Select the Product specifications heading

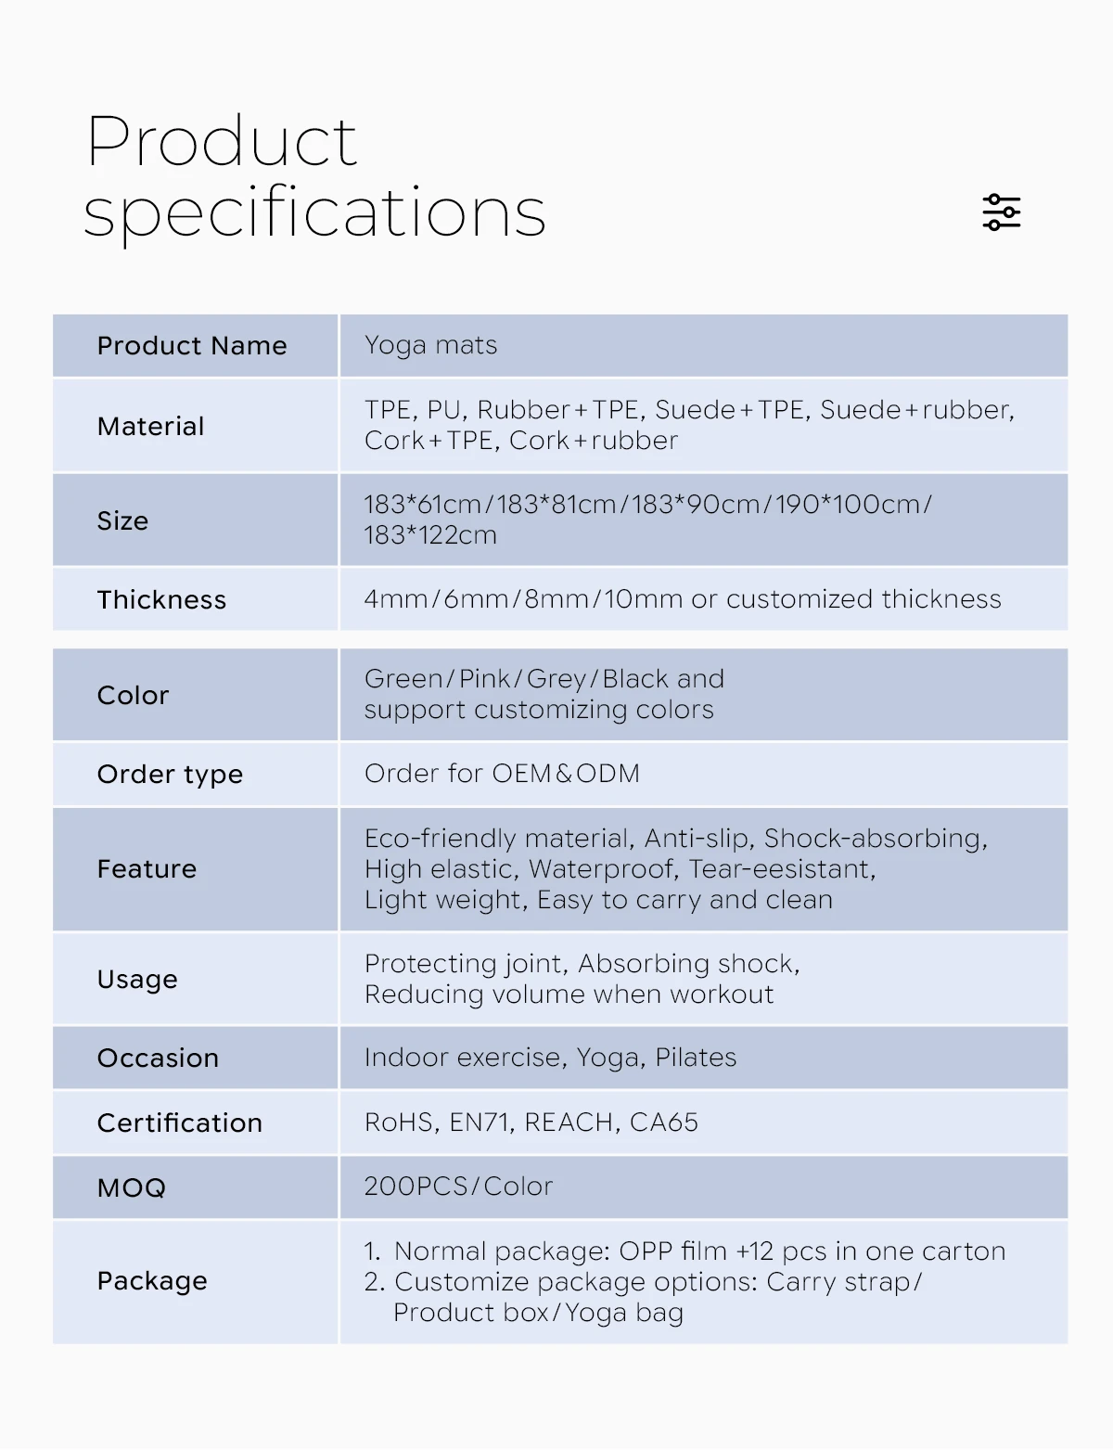pyautogui.click(x=315, y=176)
